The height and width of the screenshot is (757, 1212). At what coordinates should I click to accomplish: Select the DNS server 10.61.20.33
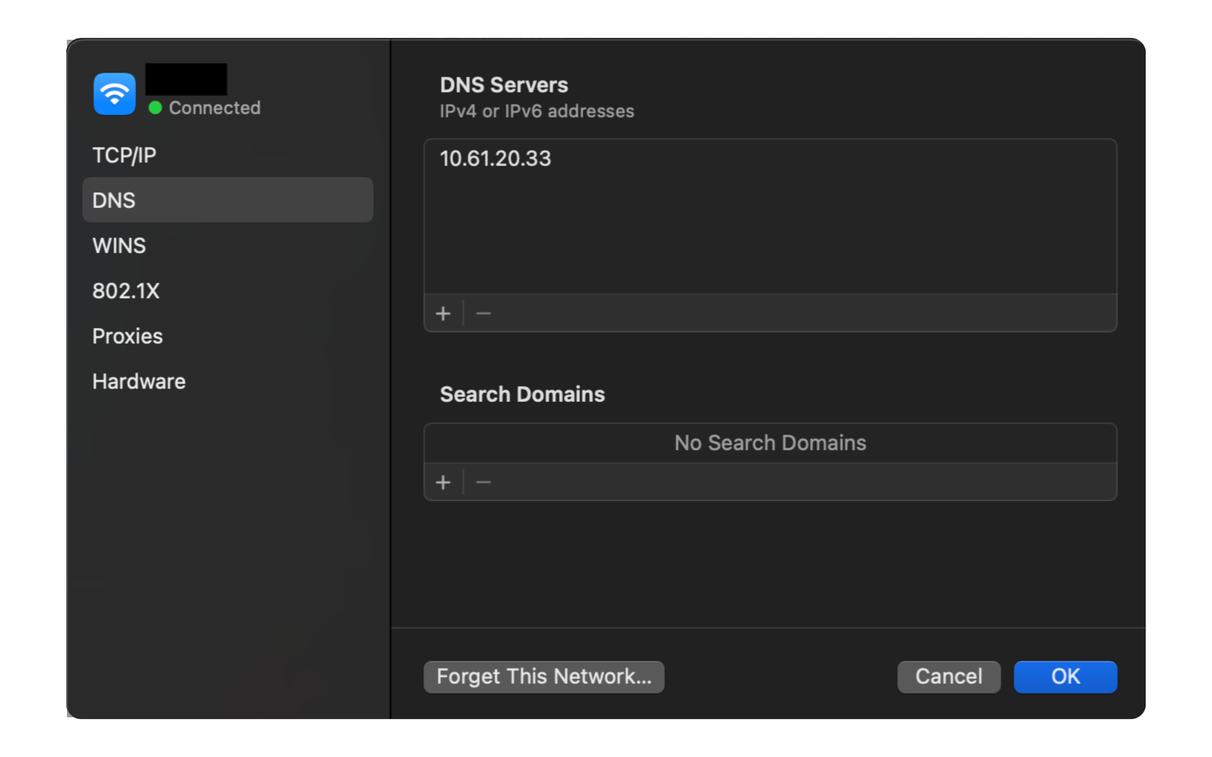pos(496,158)
